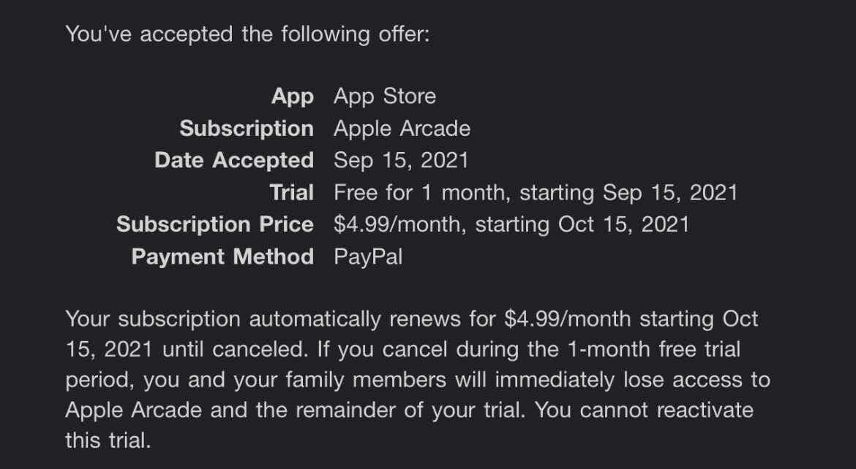Screen dimensions: 856x469
Task: Click the "You've accepted the following offer" heading
Action: tap(247, 34)
